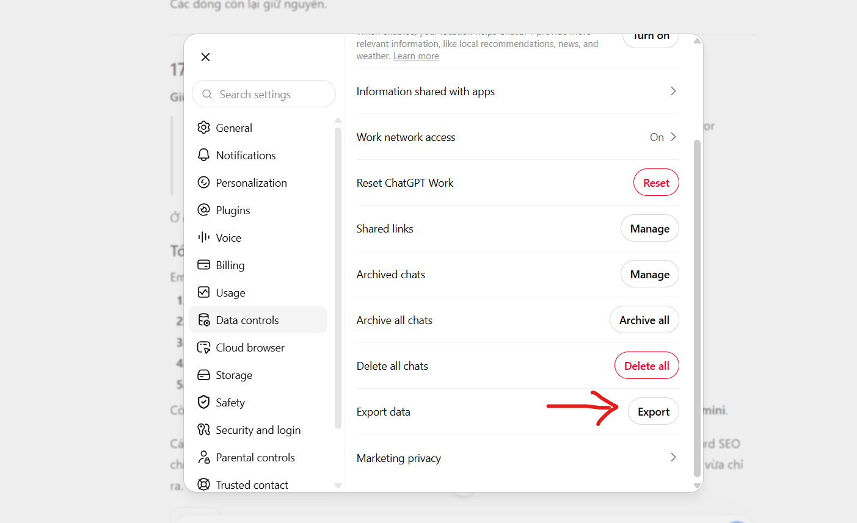Switch to the Personalization tab
Image resolution: width=857 pixels, height=523 pixels.
click(x=258, y=182)
